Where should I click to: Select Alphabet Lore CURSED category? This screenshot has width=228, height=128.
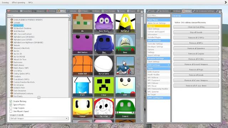tap(23, 39)
